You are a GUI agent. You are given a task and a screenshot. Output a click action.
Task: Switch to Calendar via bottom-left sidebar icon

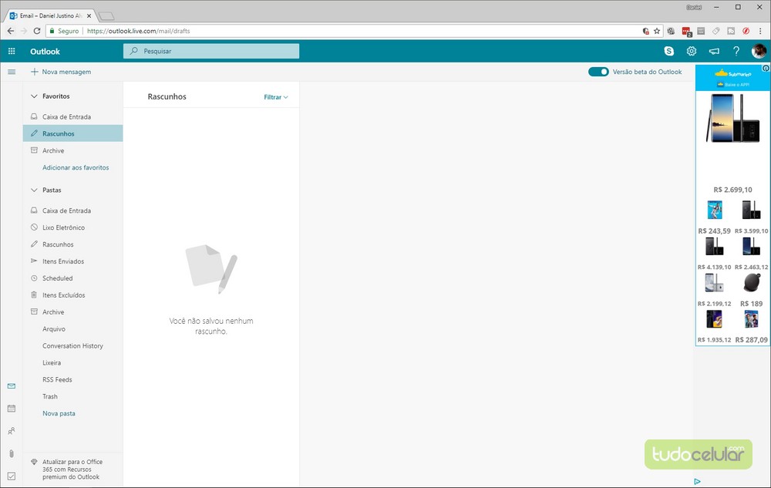point(11,408)
